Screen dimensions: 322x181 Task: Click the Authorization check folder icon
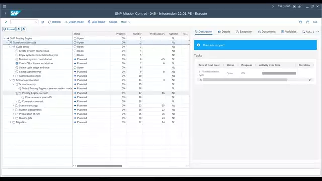[x=17, y=76]
